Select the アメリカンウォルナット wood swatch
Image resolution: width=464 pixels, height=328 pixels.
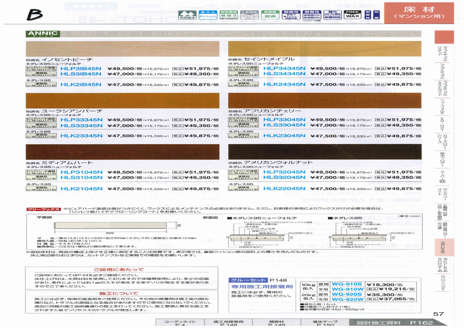click(325, 152)
